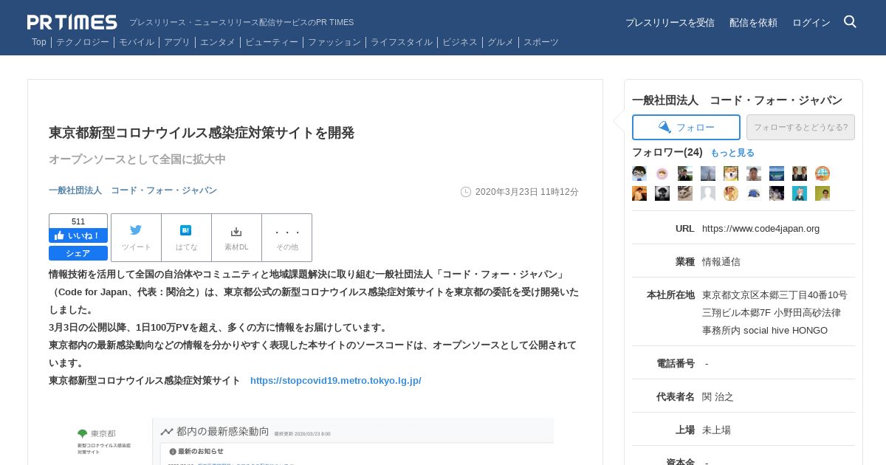Click the フォロワー(24) count label

click(x=667, y=152)
